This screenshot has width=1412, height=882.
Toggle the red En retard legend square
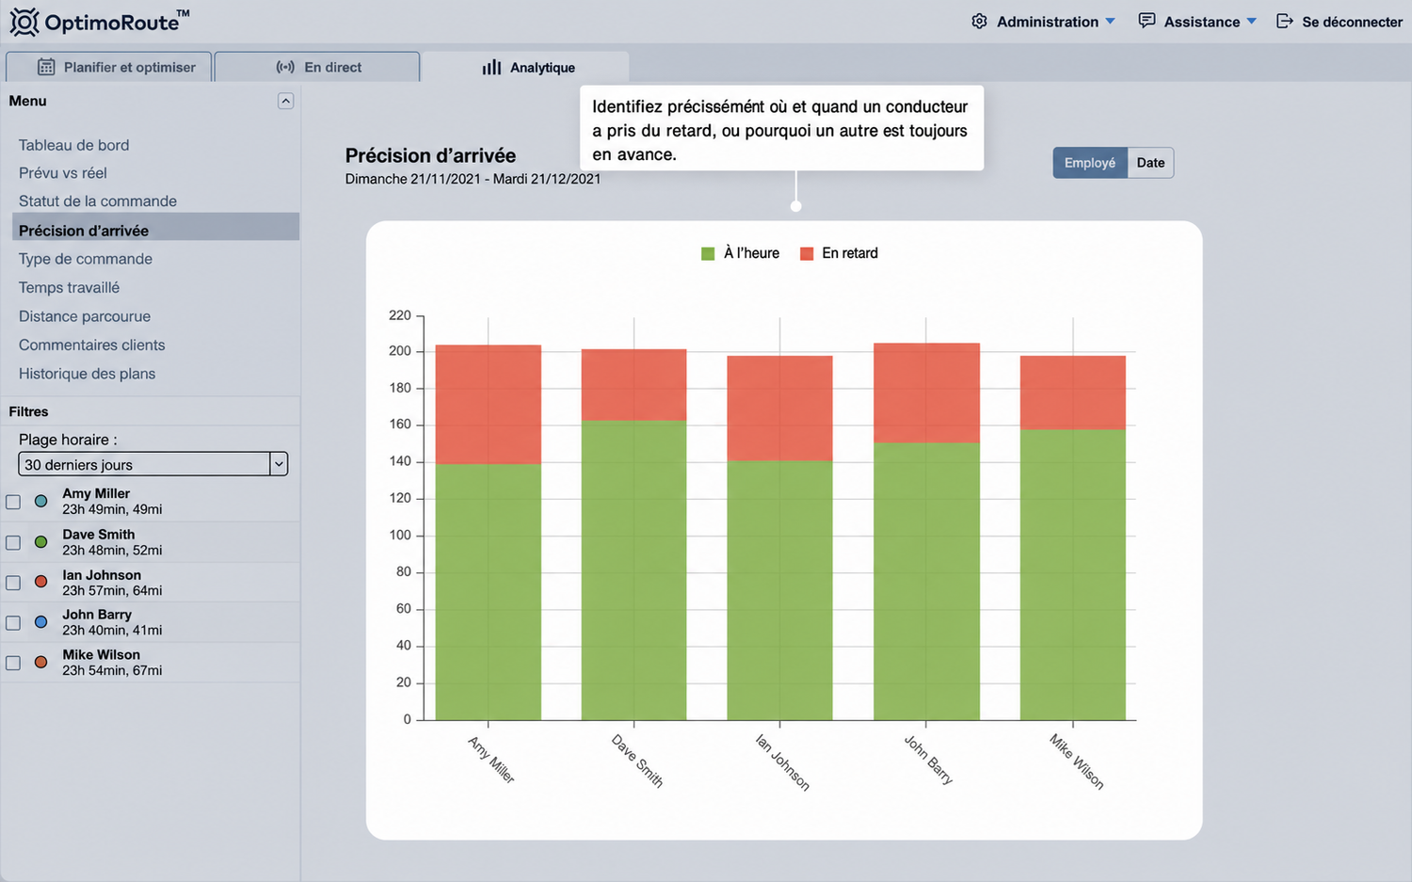pyautogui.click(x=807, y=253)
